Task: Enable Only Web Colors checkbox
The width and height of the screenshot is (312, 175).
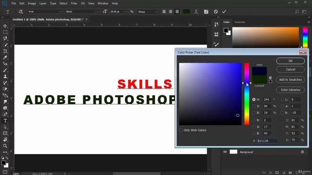Action: pyautogui.click(x=180, y=130)
